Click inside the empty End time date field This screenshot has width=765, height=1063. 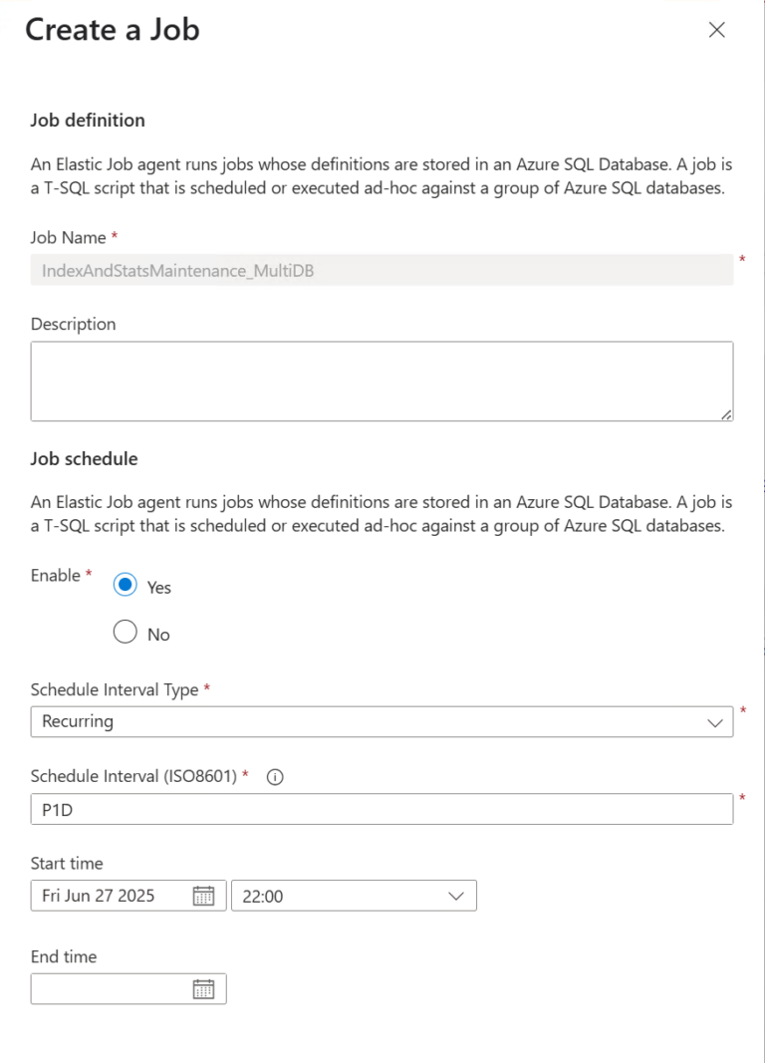(108, 988)
